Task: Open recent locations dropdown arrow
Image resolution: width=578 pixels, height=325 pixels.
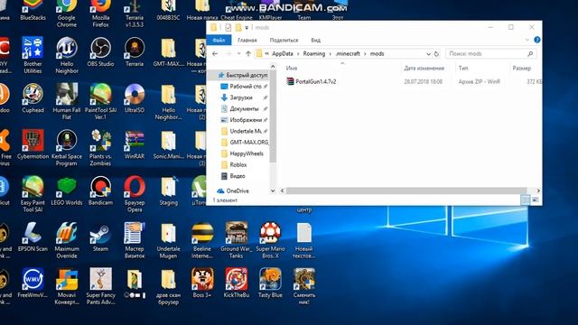Action: click(238, 54)
